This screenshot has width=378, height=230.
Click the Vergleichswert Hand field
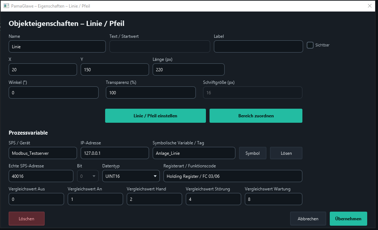[154, 199]
